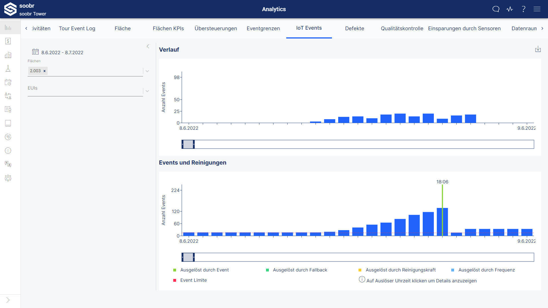Click the info icon about Auslöser Uhrzeit
Screen dimensions: 548x308
click(362, 279)
